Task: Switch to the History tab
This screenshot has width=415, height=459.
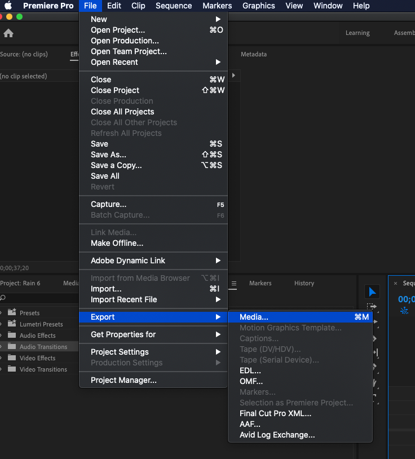Action: tap(304, 283)
